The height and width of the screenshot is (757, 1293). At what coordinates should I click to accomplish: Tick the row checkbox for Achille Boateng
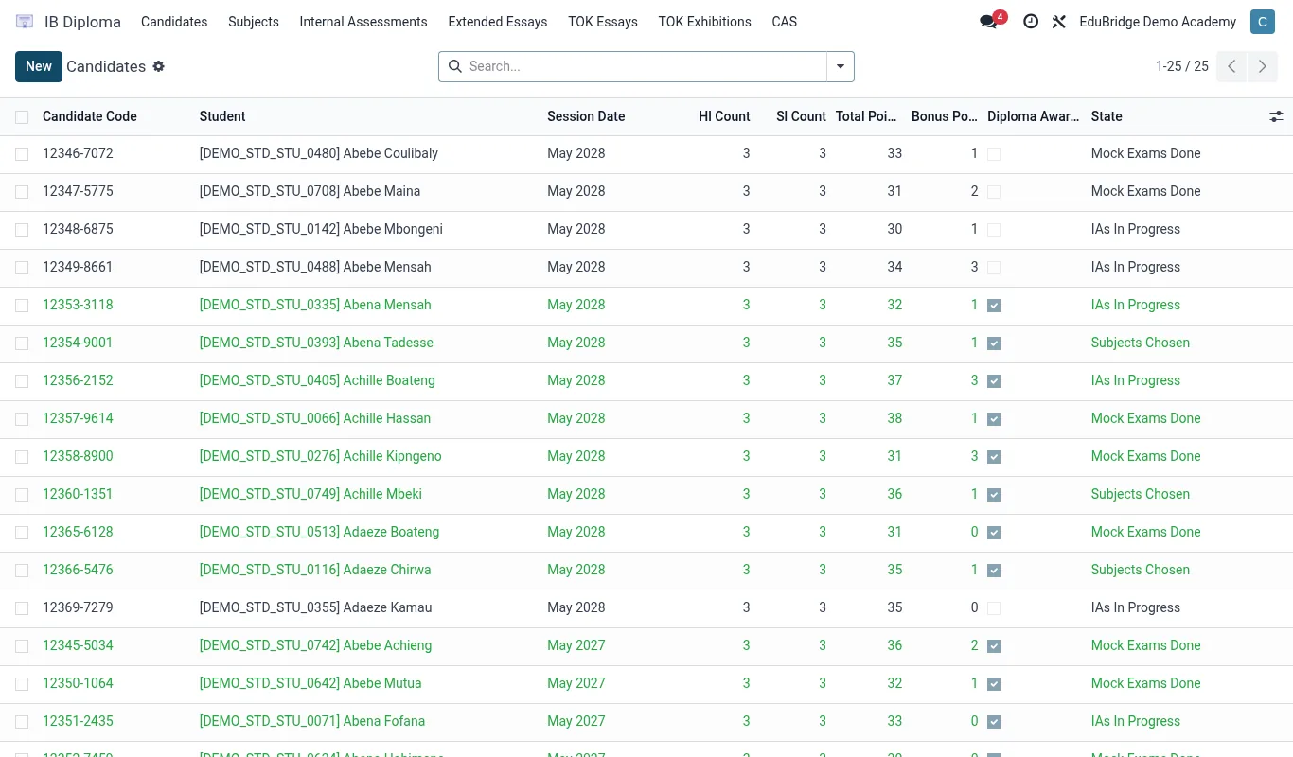(22, 381)
